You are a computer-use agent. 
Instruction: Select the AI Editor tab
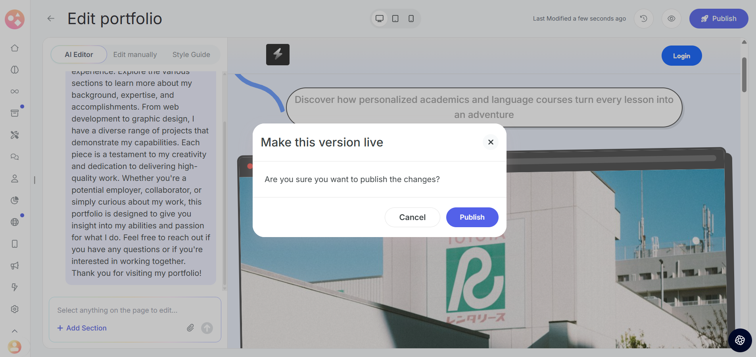pos(79,55)
